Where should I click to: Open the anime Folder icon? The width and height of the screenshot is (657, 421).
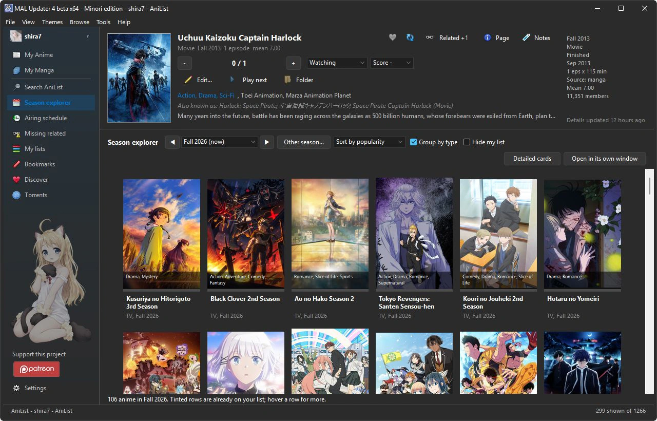(287, 80)
